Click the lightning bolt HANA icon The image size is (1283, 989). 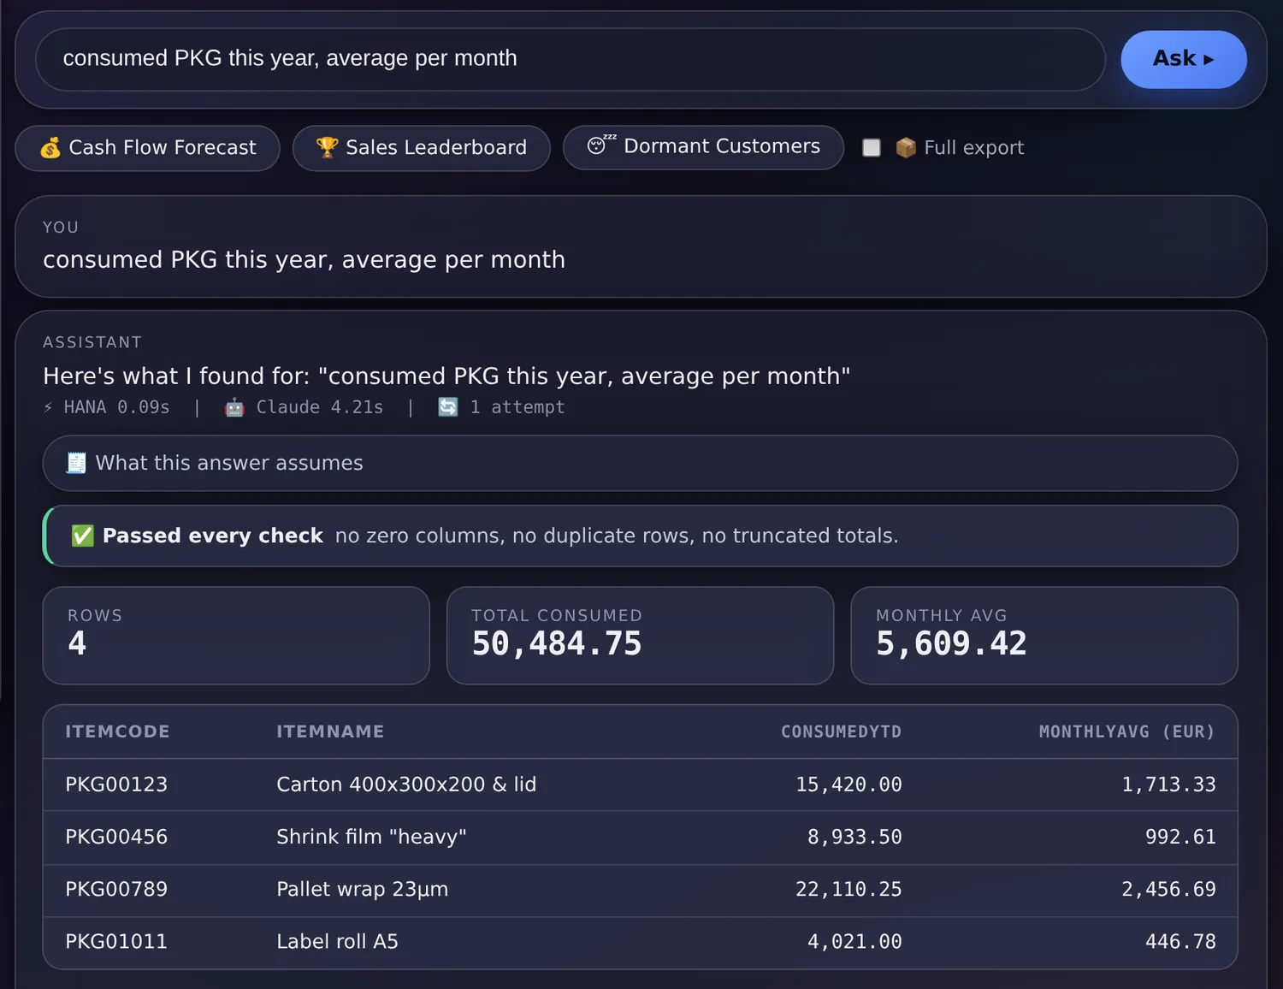48,407
